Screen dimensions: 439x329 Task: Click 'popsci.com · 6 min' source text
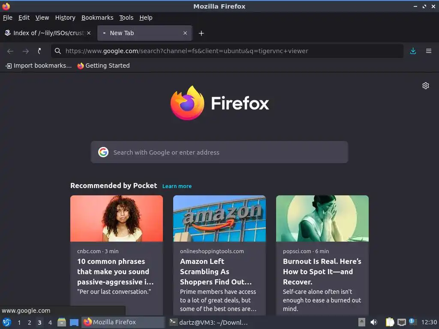click(x=306, y=251)
